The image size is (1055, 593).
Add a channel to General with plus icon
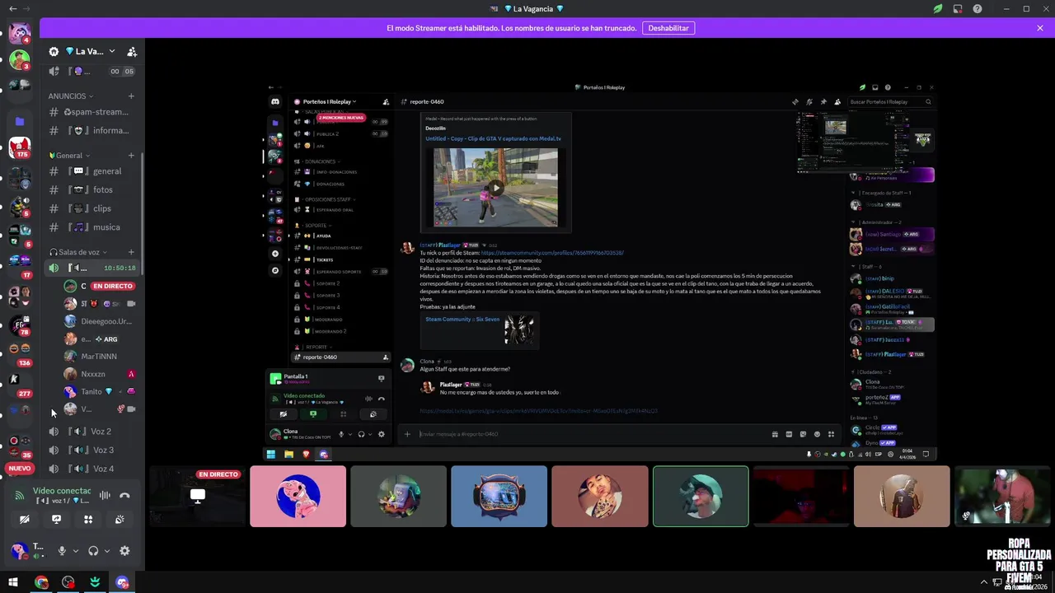pyautogui.click(x=131, y=156)
